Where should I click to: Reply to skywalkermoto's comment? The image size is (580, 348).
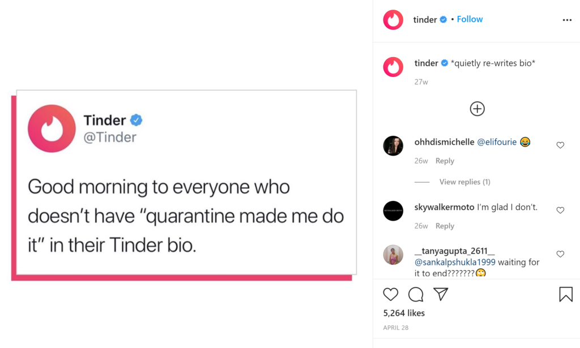pyautogui.click(x=445, y=226)
